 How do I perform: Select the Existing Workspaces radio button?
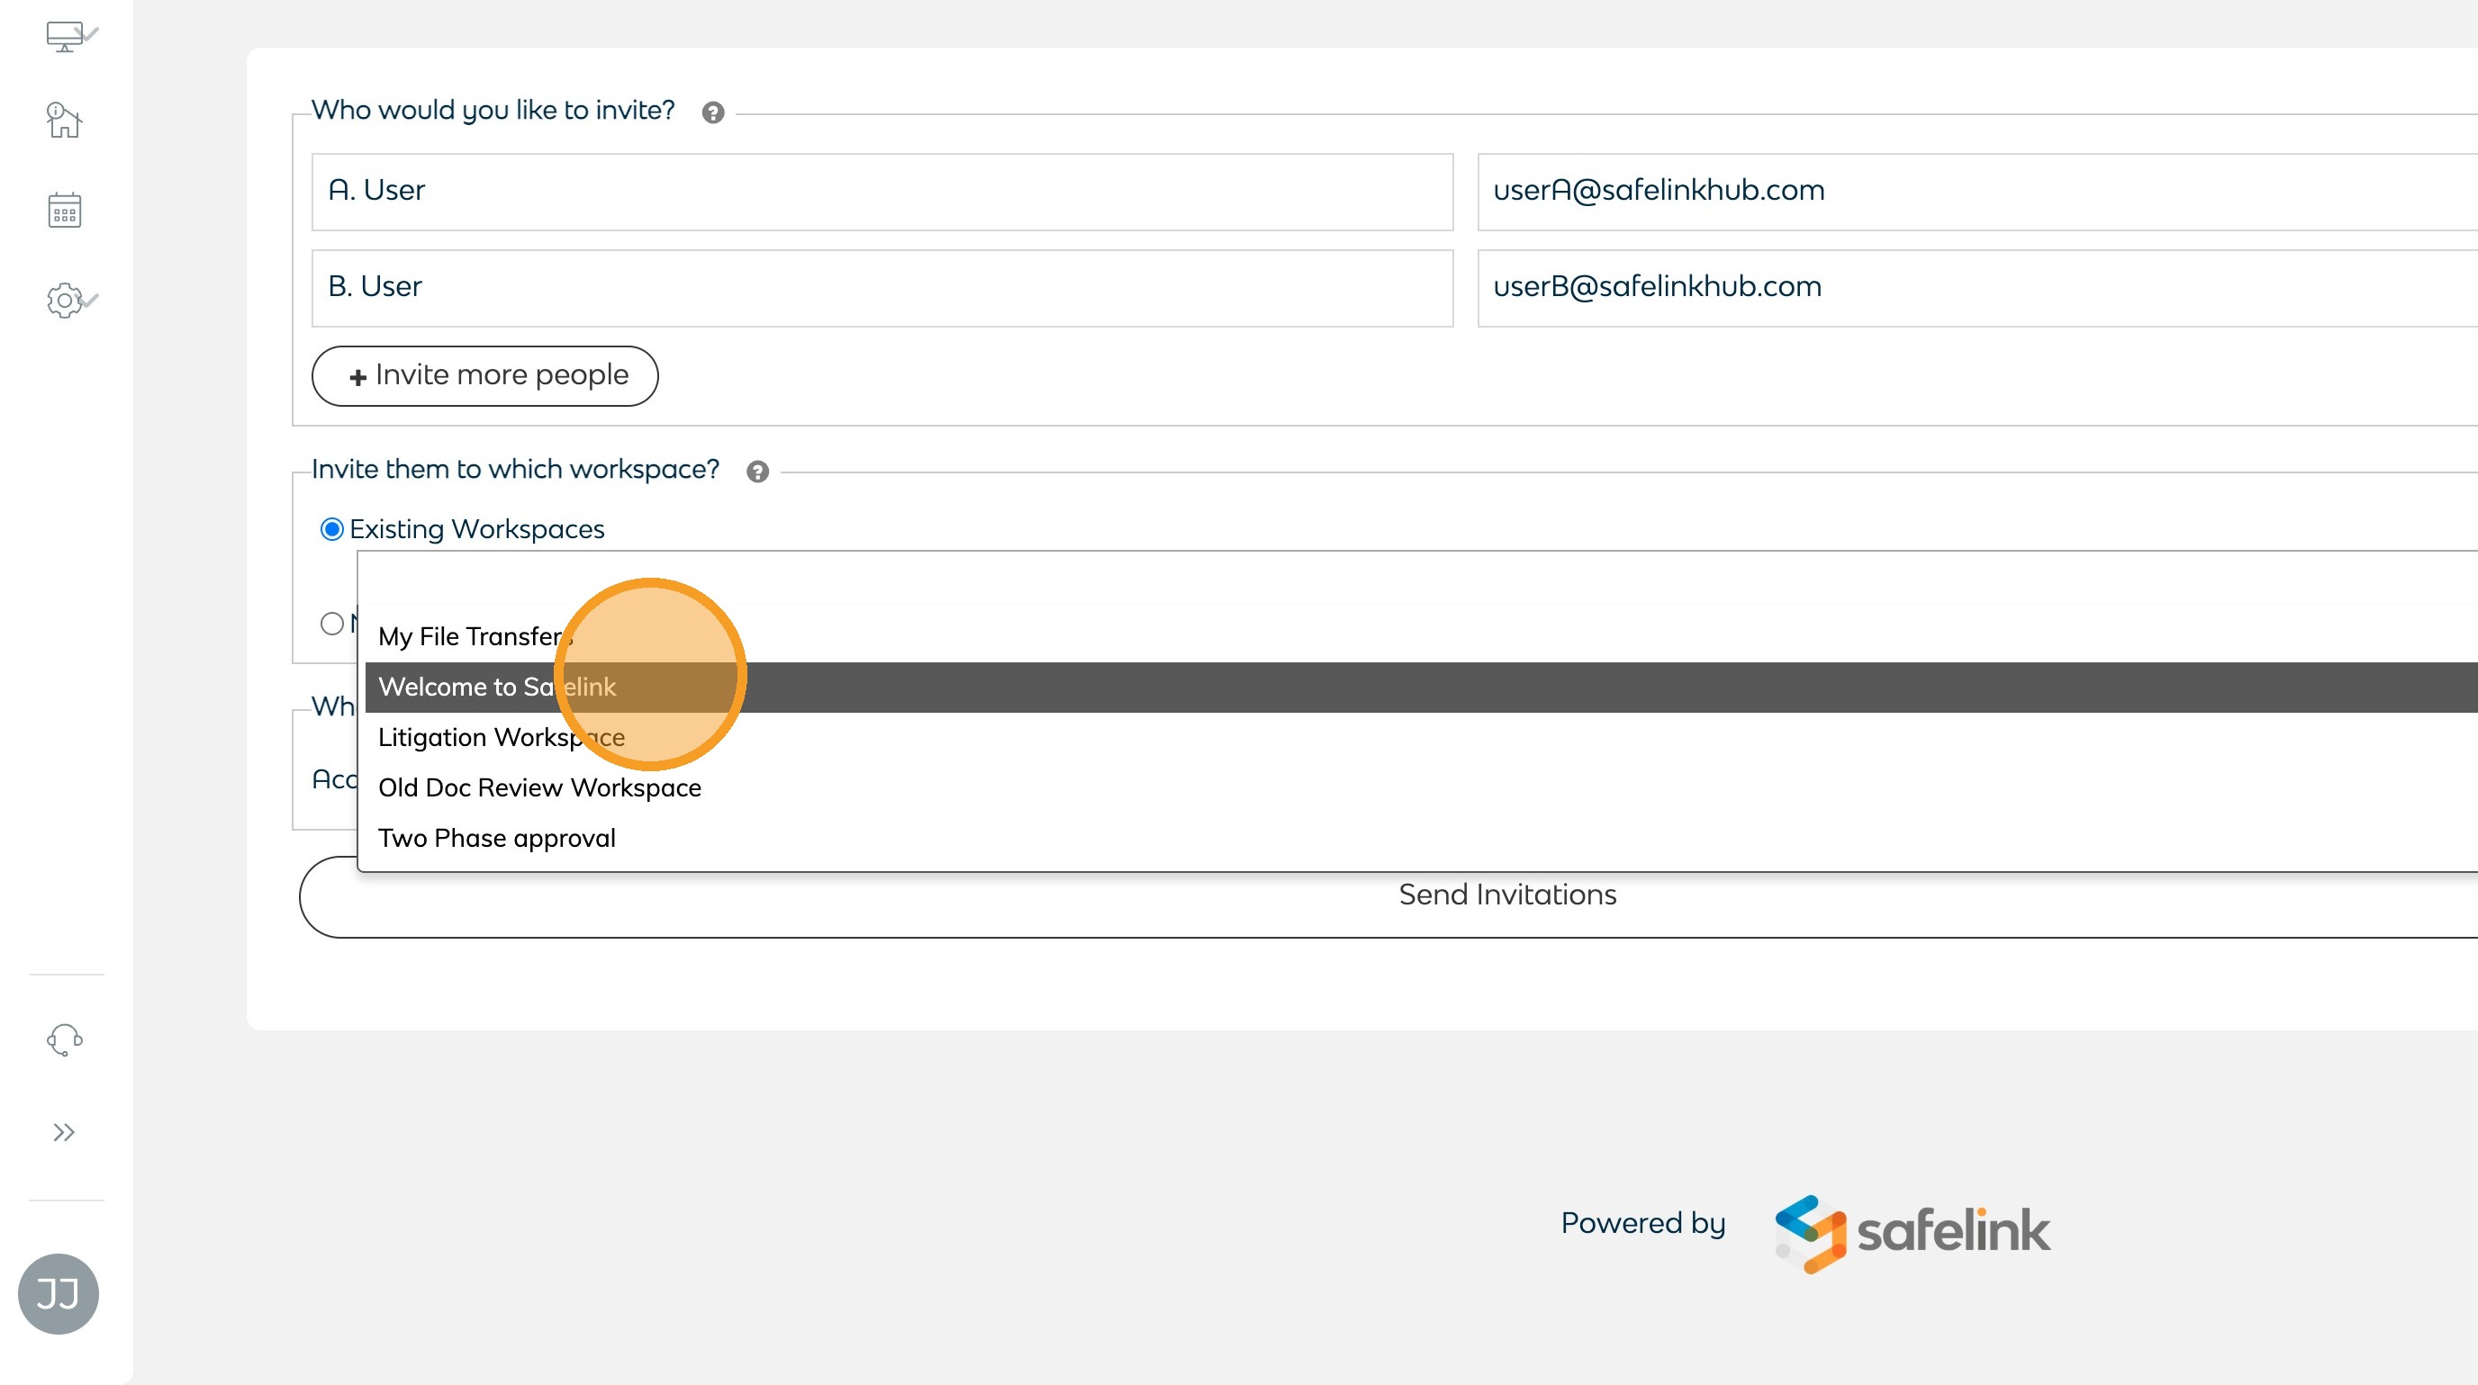(x=332, y=529)
